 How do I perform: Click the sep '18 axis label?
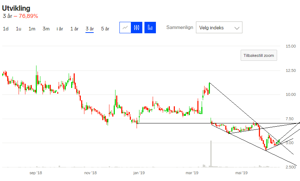point(36,173)
